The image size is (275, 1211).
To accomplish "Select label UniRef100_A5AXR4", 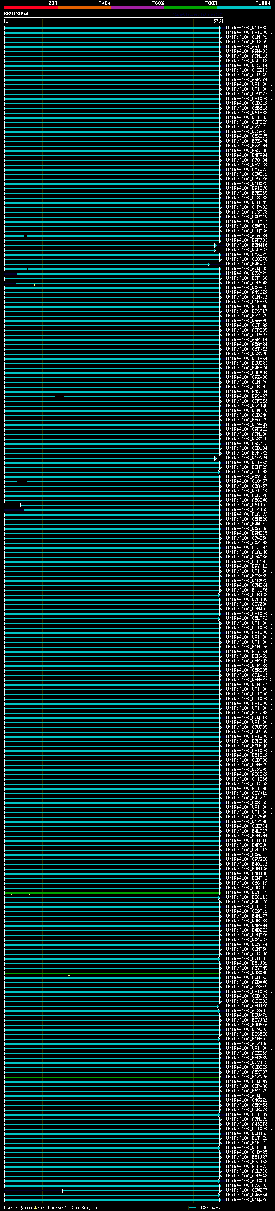I will [x=247, y=345].
